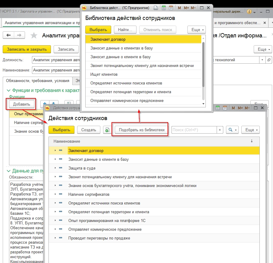This screenshot has width=273, height=263.
Task: Select Определяет потенциал территории и клиента in Действия
Action: tap(154, 212)
